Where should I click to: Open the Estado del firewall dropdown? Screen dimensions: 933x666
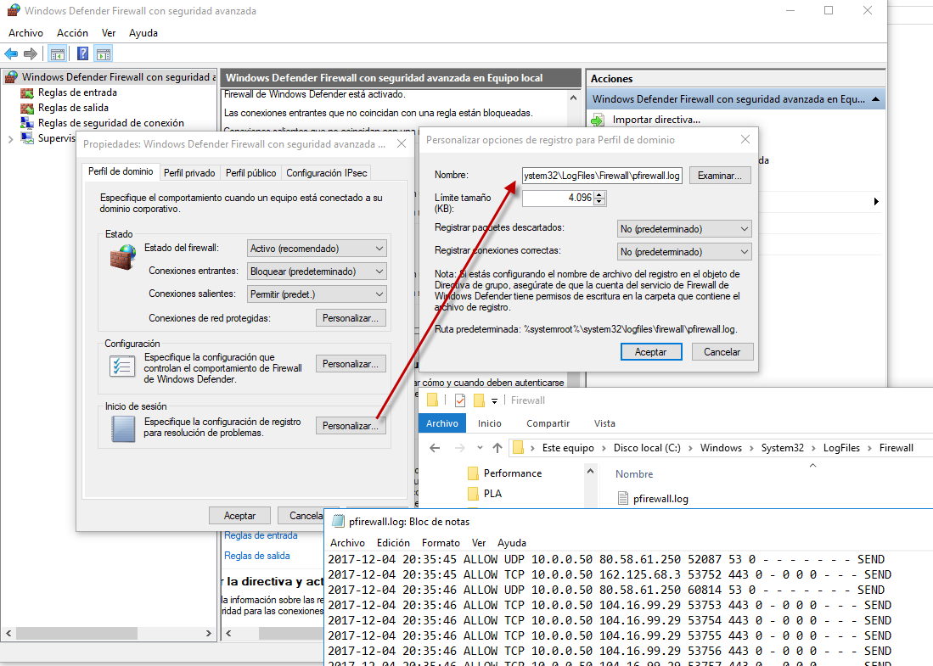pyautogui.click(x=317, y=249)
